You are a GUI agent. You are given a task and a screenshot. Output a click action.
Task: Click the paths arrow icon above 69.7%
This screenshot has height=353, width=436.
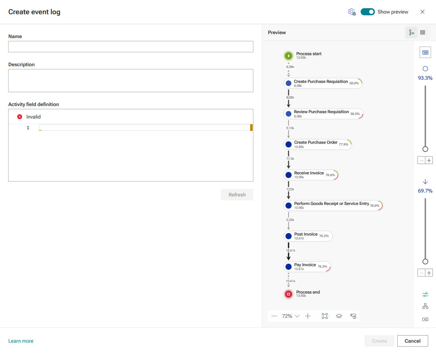[x=425, y=182]
